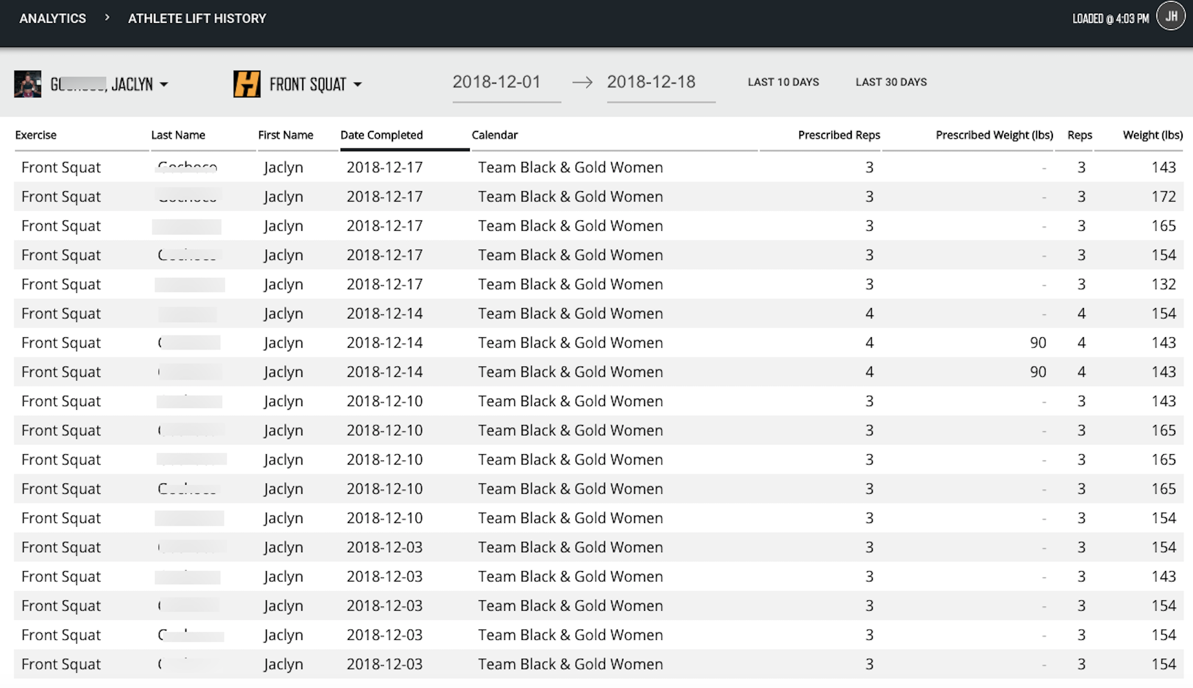The image size is (1193, 688).
Task: Sort by the Prescribed Reps column header
Action: coord(839,135)
